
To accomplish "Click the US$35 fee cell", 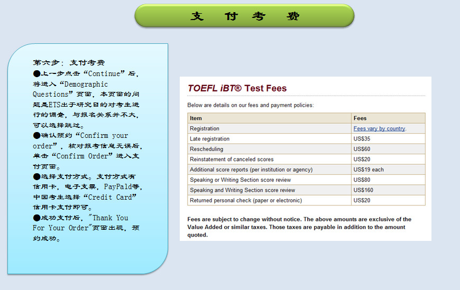I will coord(362,139).
